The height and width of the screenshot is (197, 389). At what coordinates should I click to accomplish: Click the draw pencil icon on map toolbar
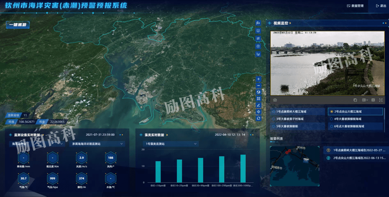click(x=258, y=105)
